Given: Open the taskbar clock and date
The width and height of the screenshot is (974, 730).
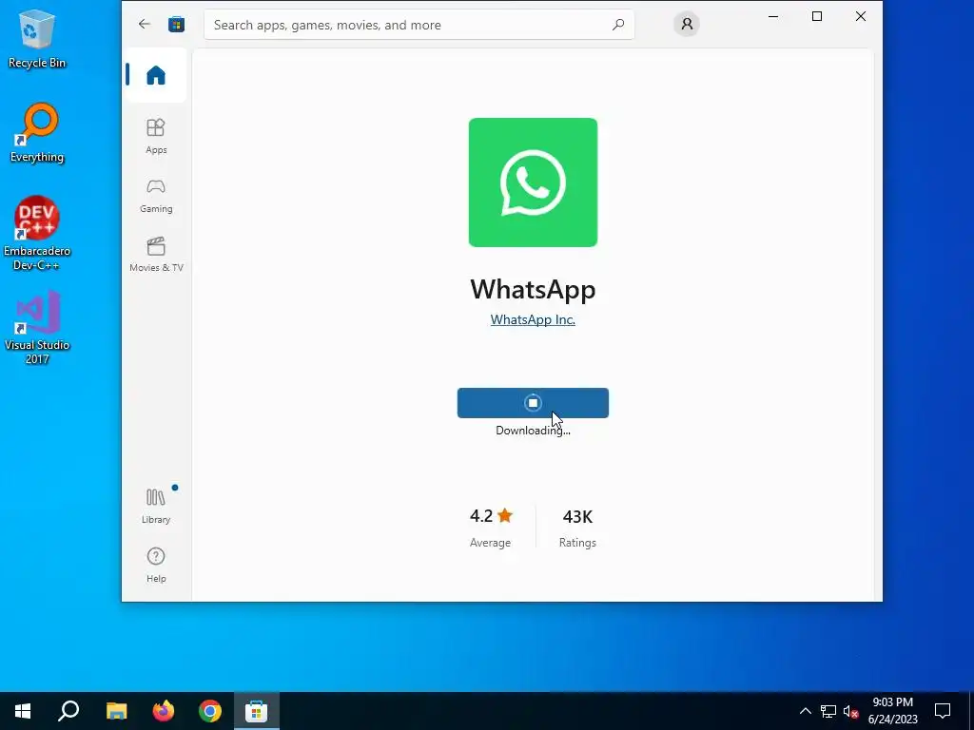Looking at the screenshot, I should [892, 711].
